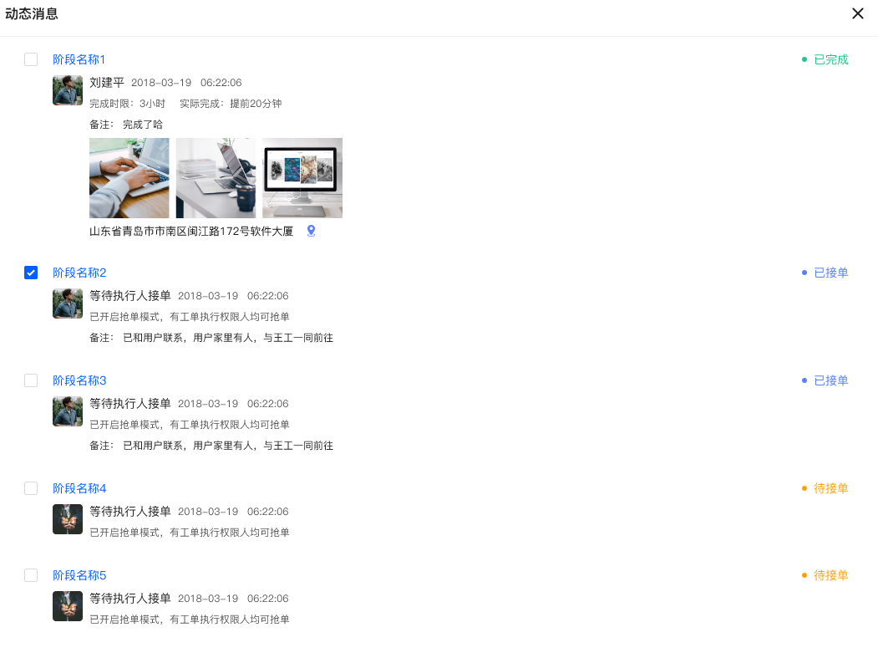The image size is (878, 658).
Task: Open the 阶段名称1 link
Action: pyautogui.click(x=79, y=59)
